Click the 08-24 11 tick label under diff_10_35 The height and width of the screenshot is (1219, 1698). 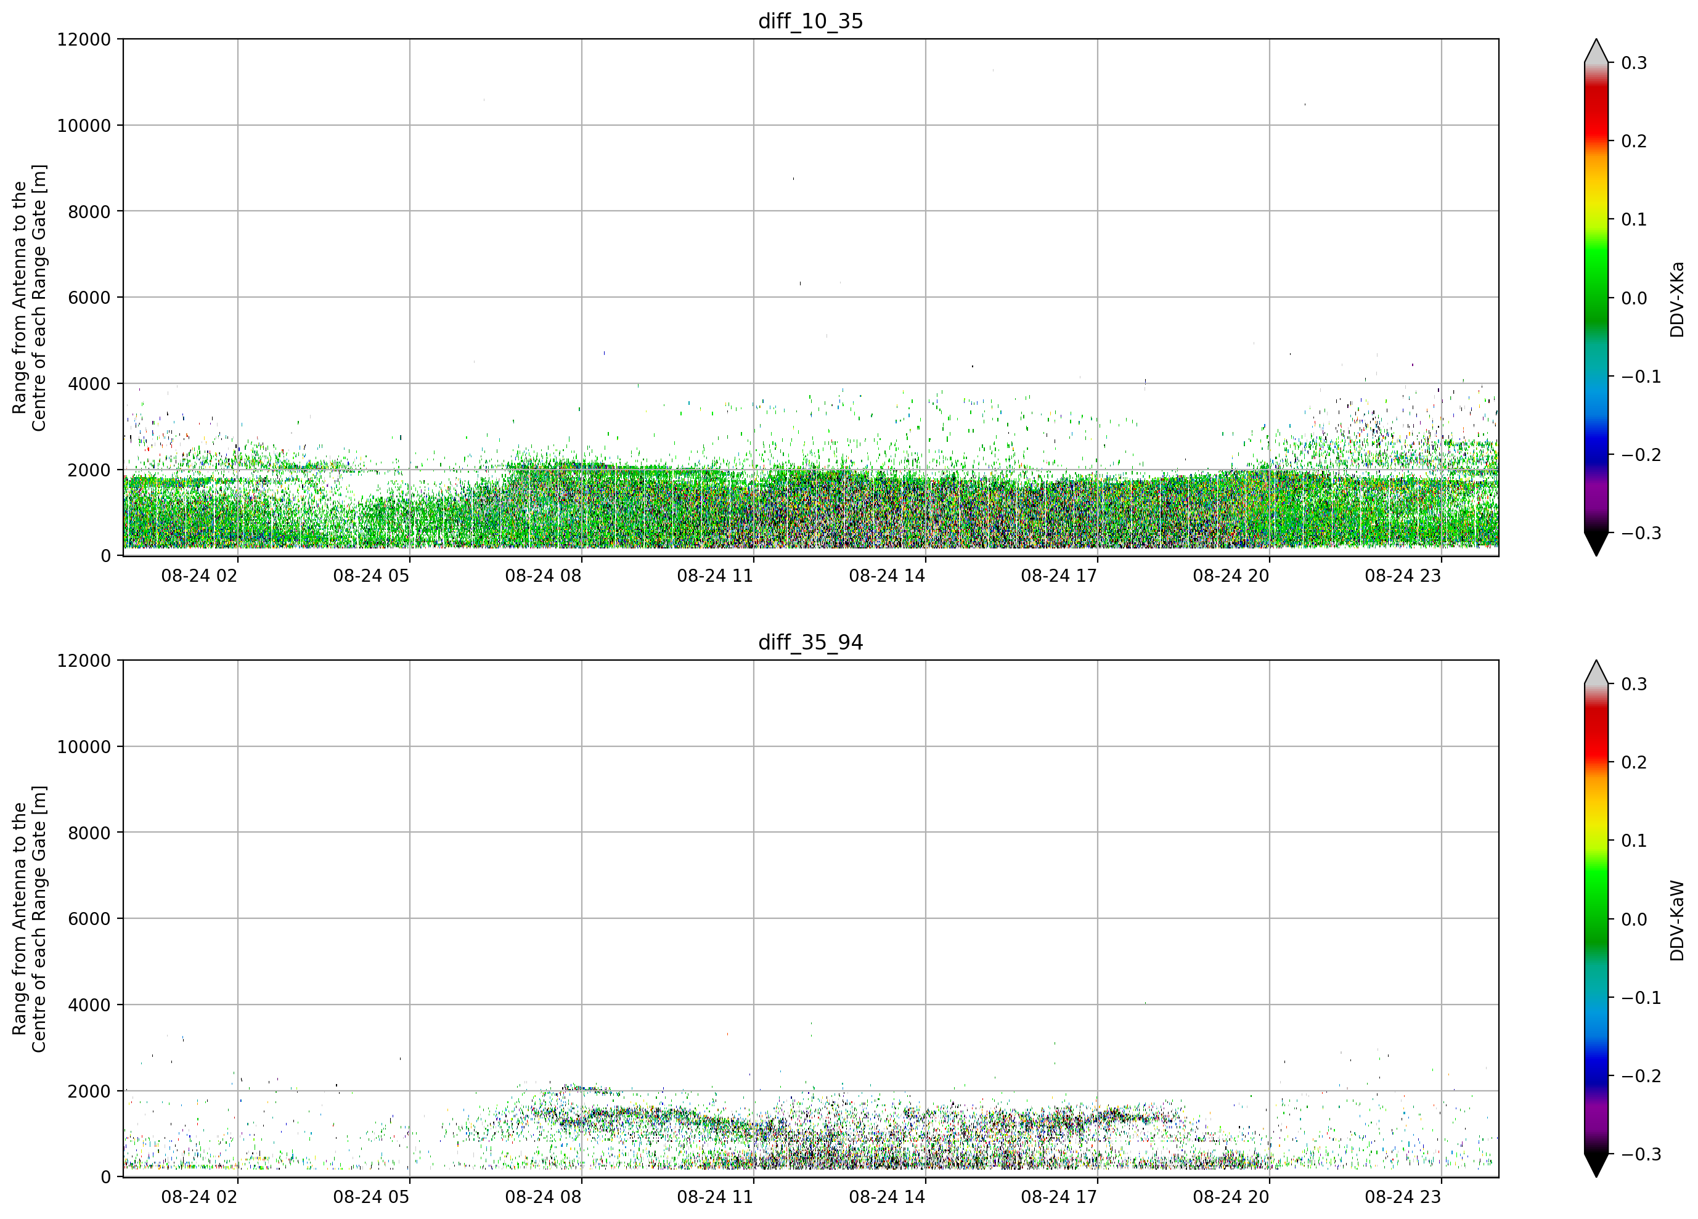(715, 576)
